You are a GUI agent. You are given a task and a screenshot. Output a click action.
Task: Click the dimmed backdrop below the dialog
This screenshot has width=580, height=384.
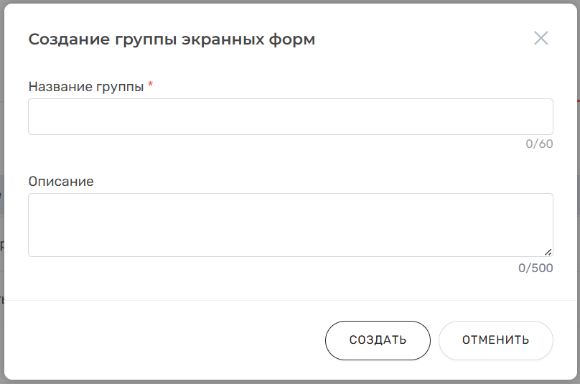click(x=287, y=381)
